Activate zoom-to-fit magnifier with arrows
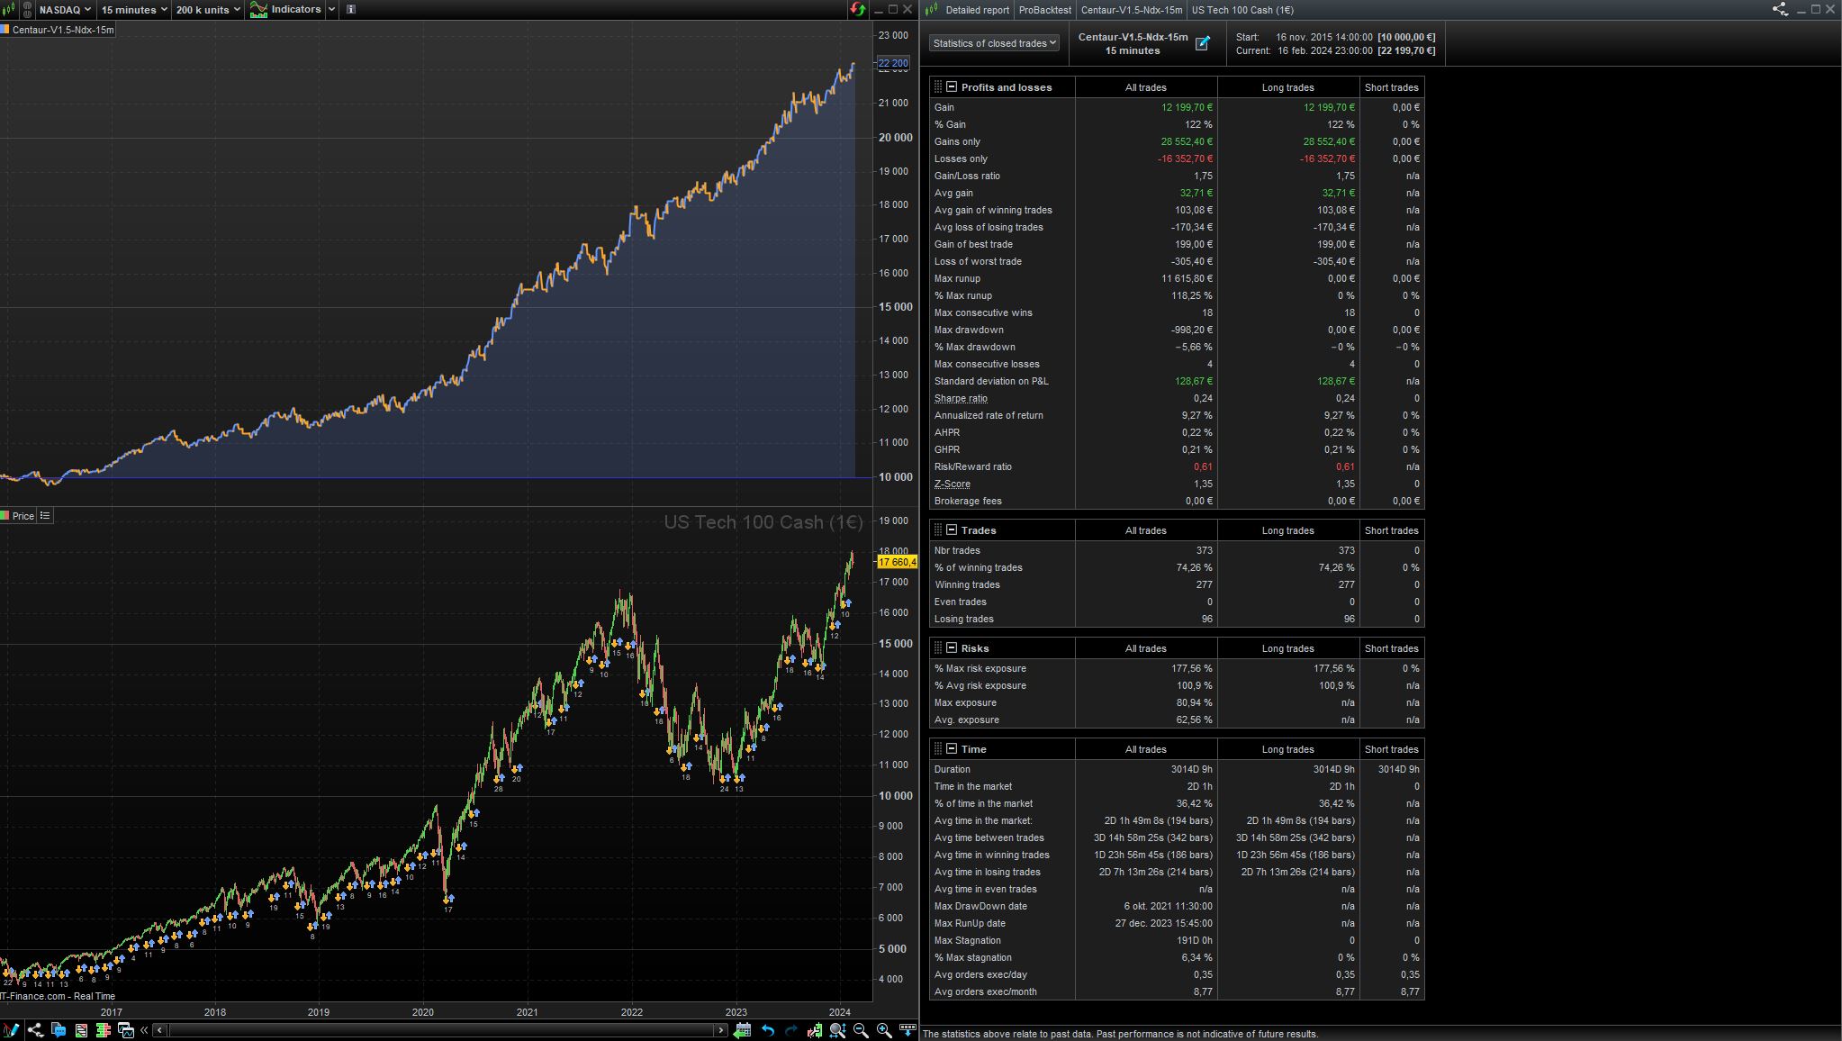The width and height of the screenshot is (1842, 1041). pyautogui.click(x=838, y=1030)
